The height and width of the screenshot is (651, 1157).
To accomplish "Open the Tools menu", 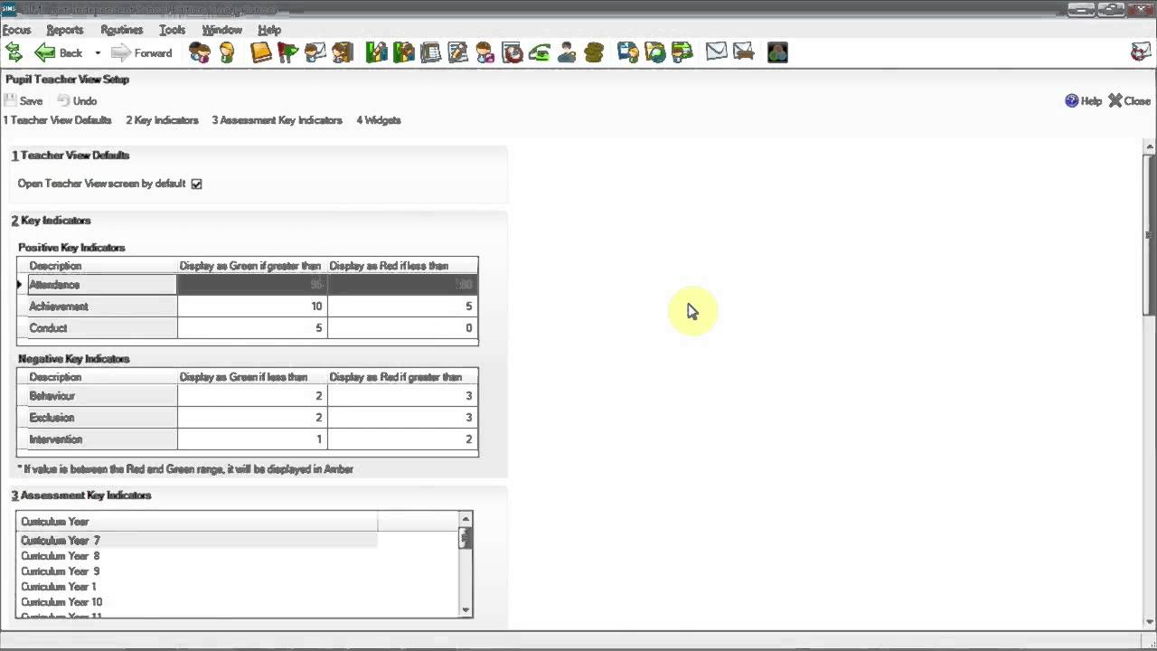I will (x=172, y=30).
